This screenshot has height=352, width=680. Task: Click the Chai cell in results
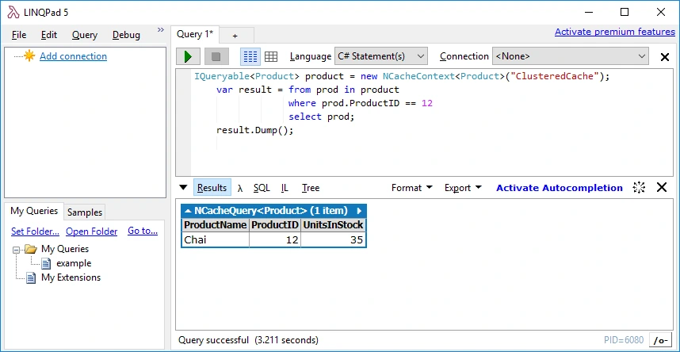(215, 240)
